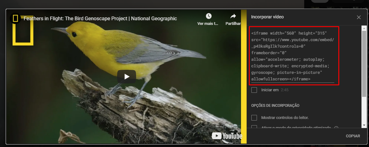Enable the Iniciar em checkbox
Screen dimensions: 369x147
click(x=254, y=90)
